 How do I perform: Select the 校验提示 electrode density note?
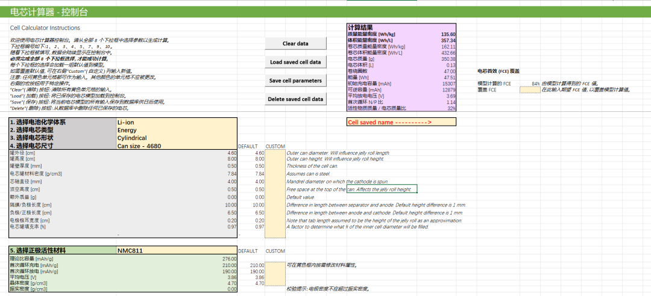tap(328, 289)
